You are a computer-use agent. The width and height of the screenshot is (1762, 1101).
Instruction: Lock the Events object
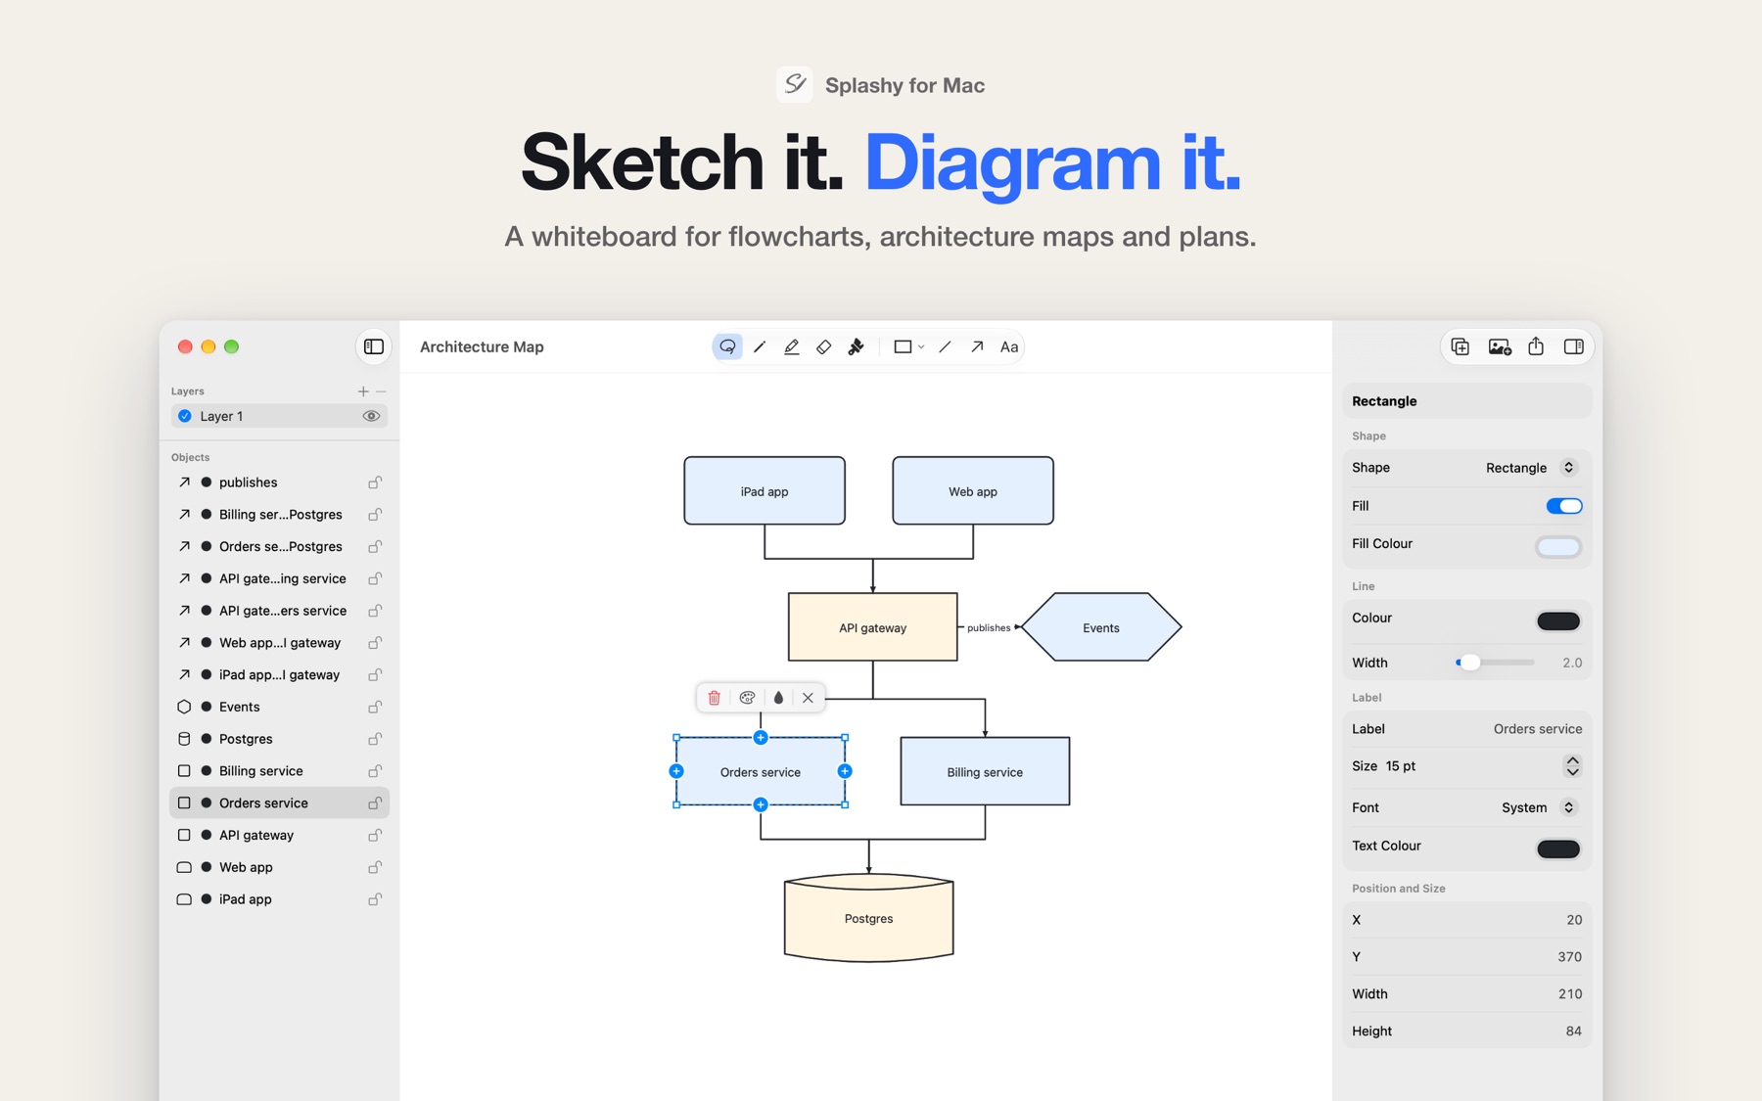[375, 707]
